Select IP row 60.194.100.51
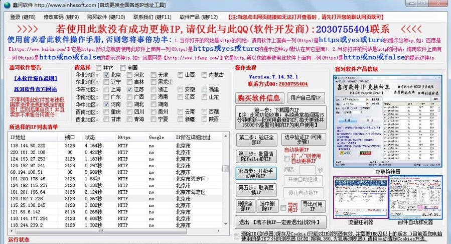The height and width of the screenshot is (244, 451). click(x=115, y=172)
